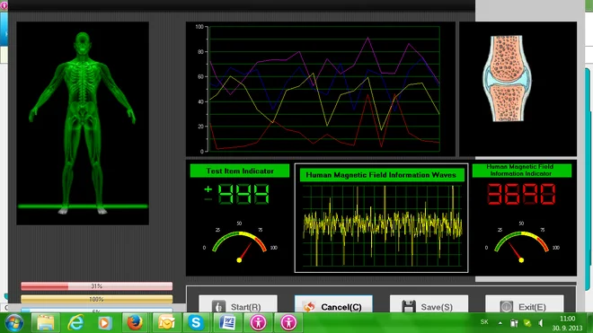Click the red 3690 digital readout

(x=521, y=194)
